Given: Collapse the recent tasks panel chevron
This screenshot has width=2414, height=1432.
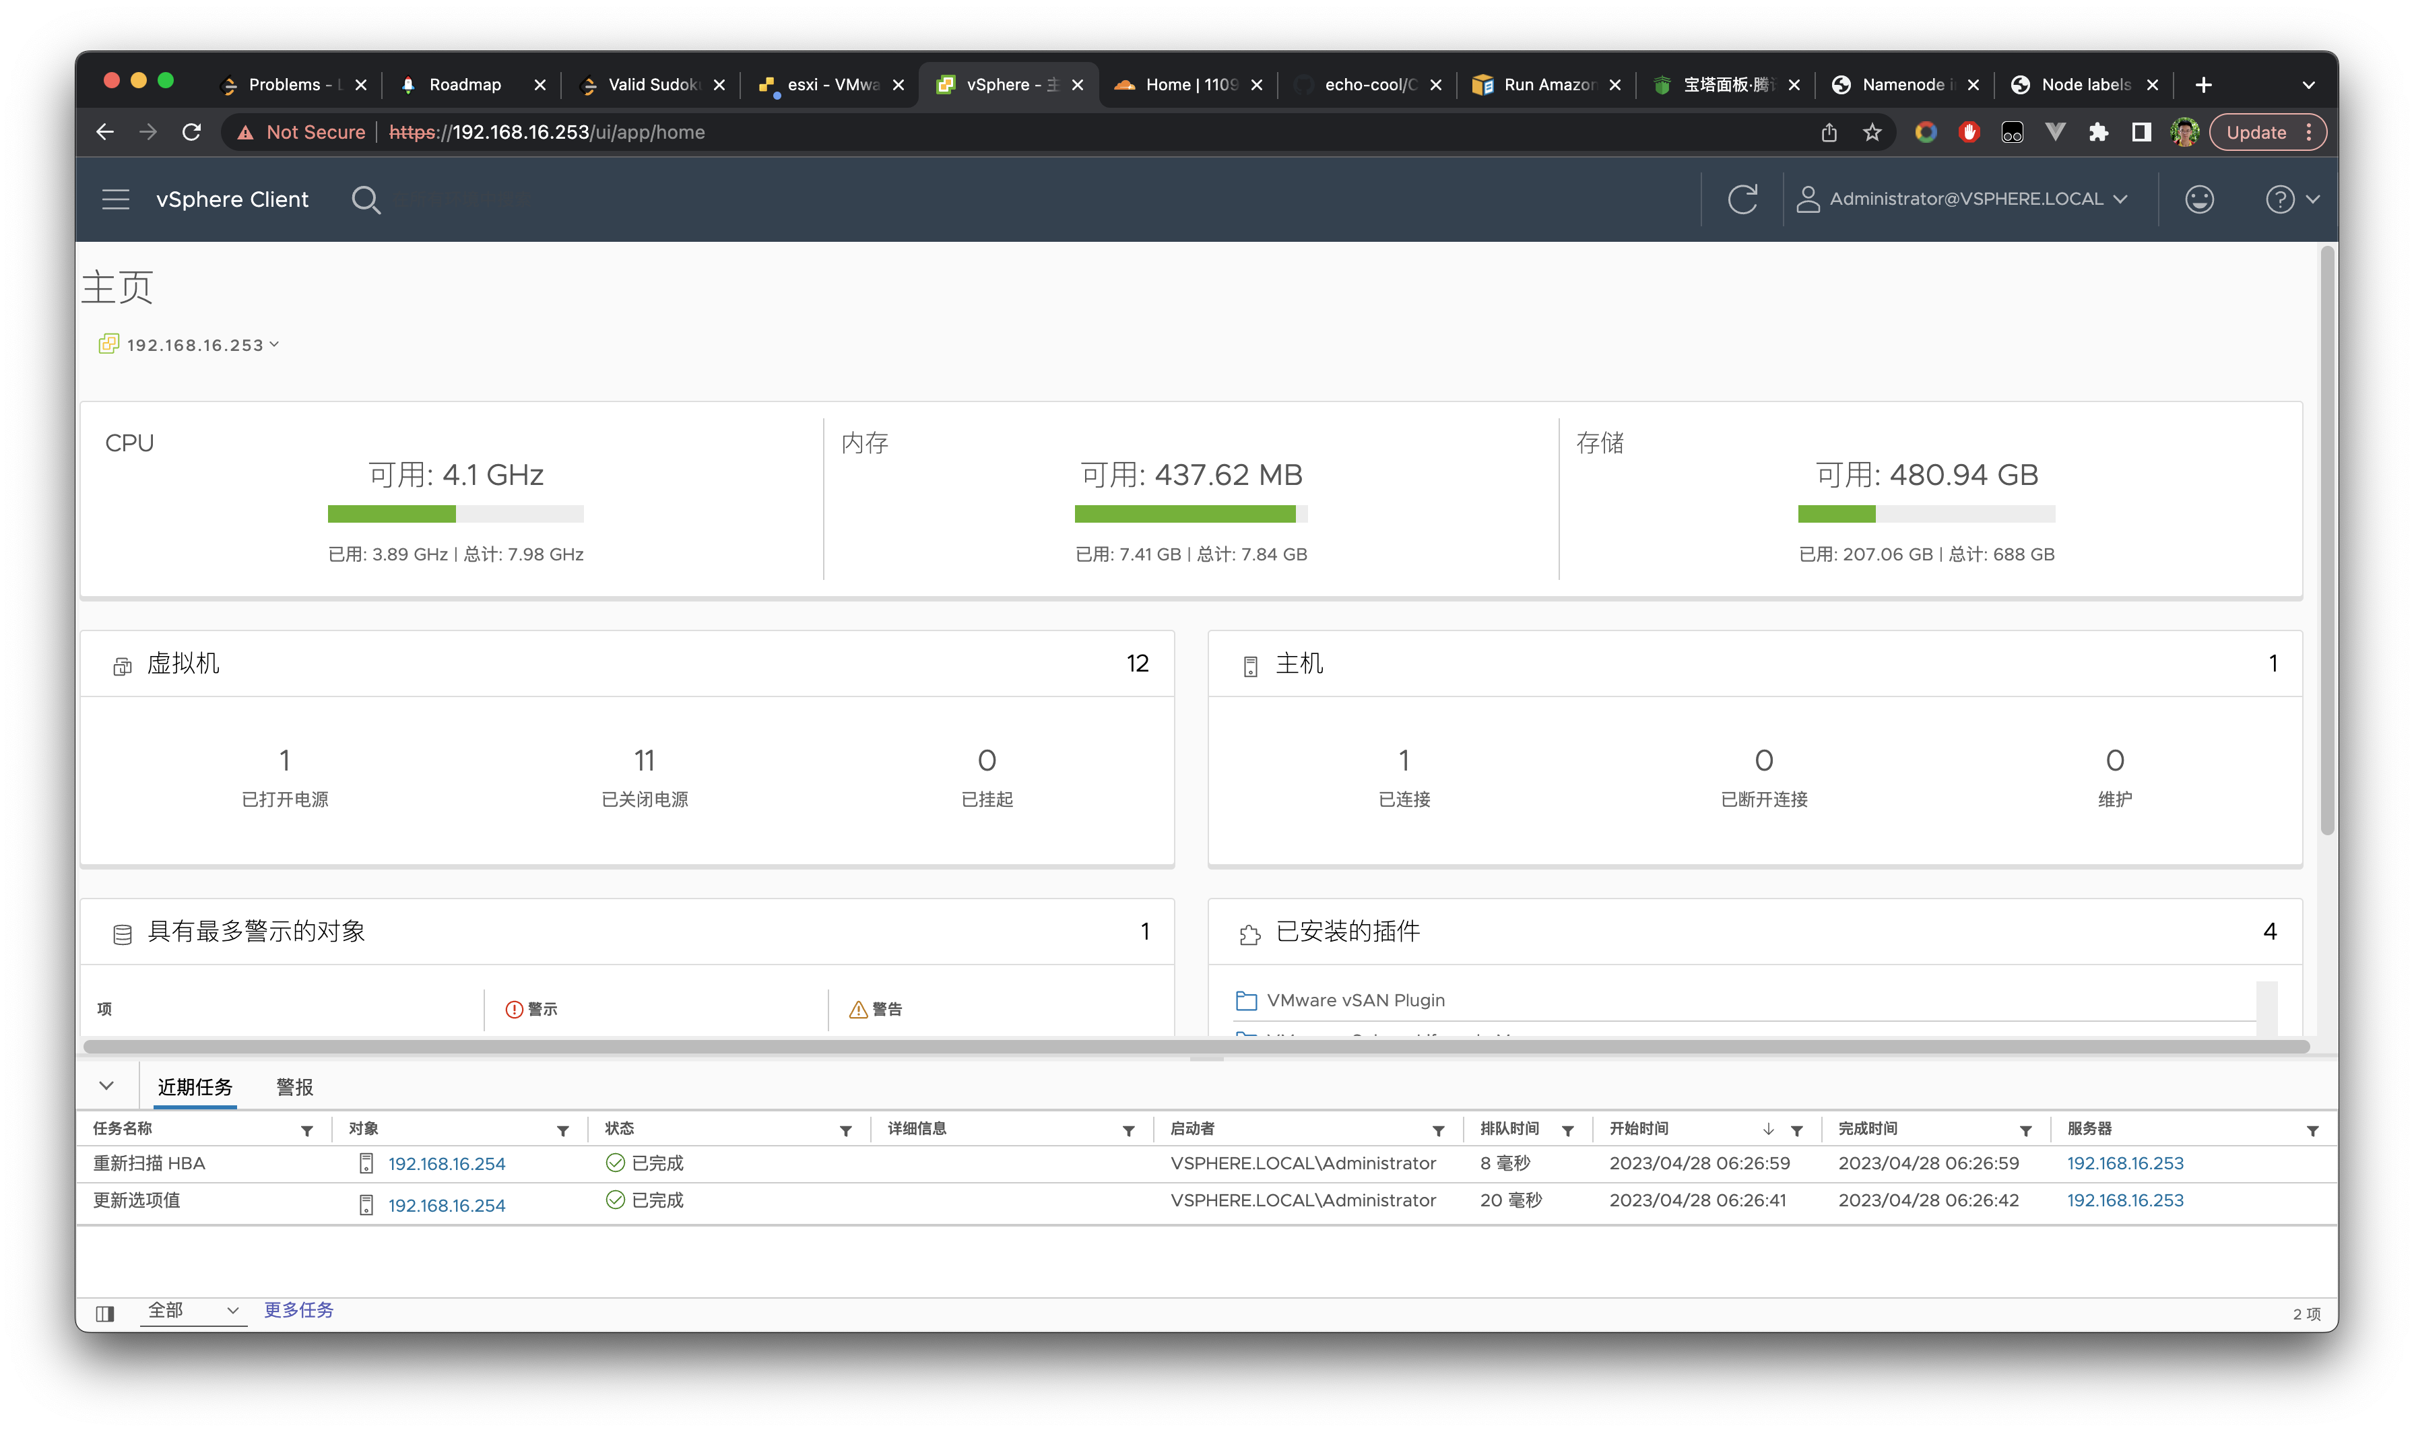Looking at the screenshot, I should click(x=106, y=1086).
